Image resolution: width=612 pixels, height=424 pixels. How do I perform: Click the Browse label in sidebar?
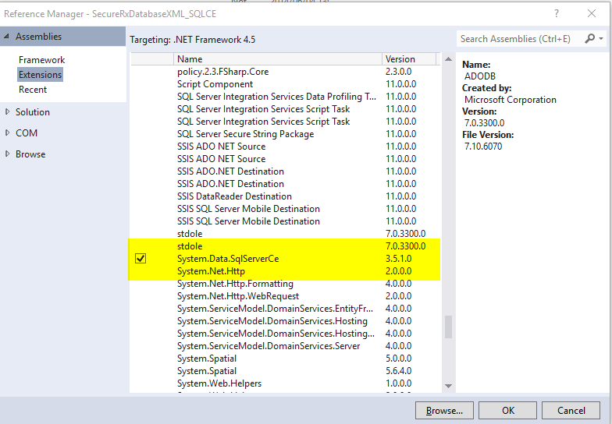tap(30, 154)
